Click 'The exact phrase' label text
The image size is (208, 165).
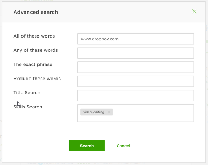pos(33,65)
